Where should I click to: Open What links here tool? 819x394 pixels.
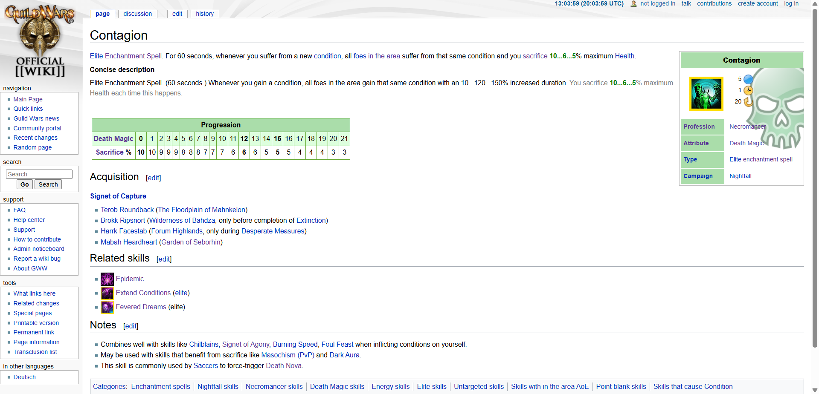coord(35,293)
